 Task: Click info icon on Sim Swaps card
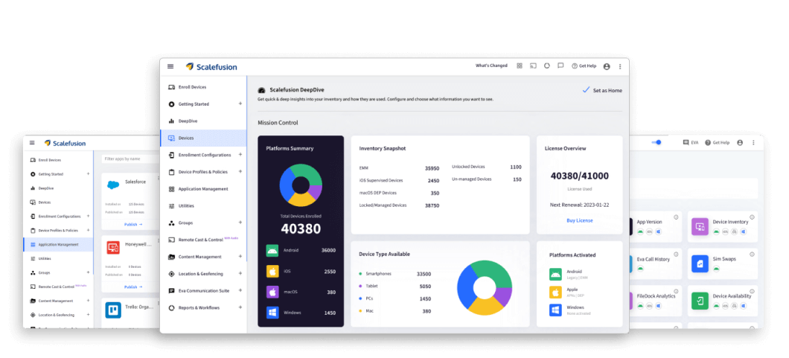752,255
